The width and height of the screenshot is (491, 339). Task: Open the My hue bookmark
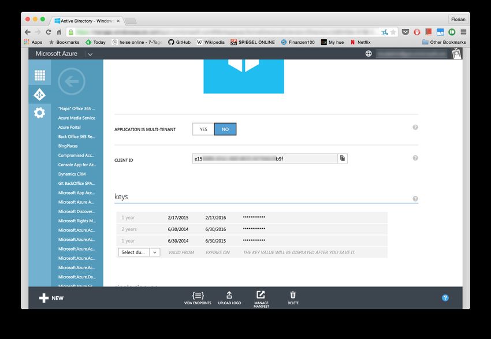point(332,42)
